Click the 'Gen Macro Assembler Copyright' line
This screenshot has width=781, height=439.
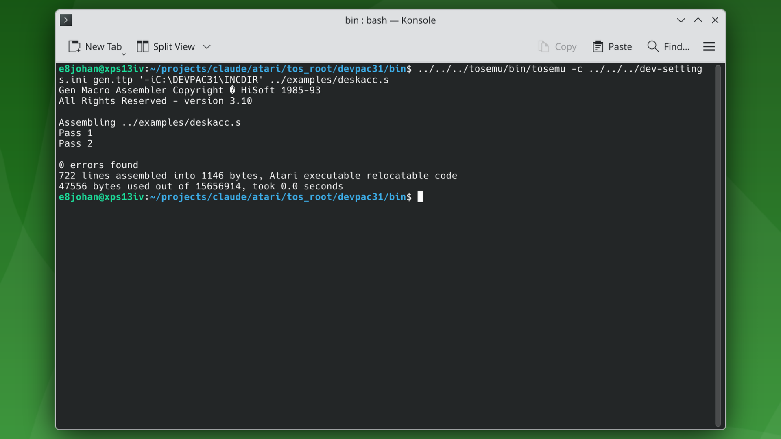pos(190,90)
